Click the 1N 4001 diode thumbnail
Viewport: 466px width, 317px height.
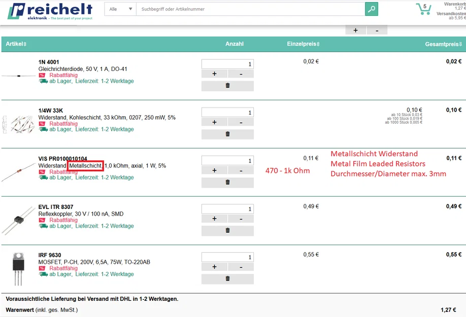(18, 76)
